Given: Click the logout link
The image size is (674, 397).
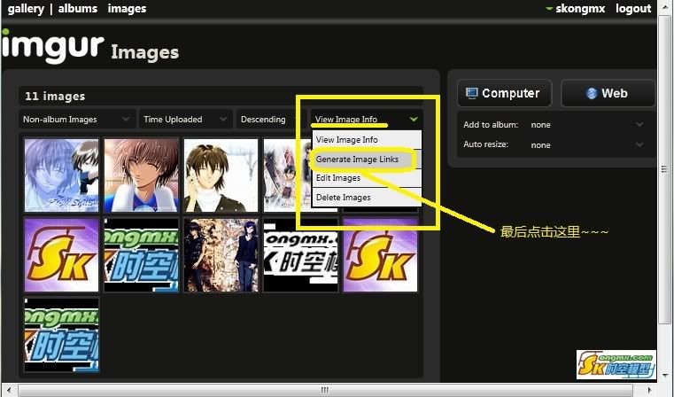Looking at the screenshot, I should click(x=632, y=9).
